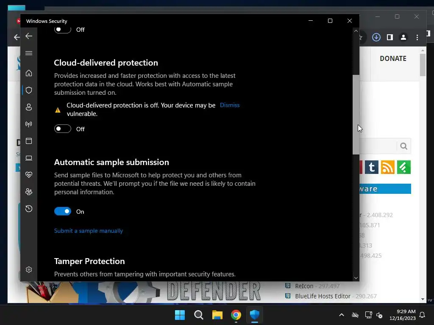
Task: Open the Tumblr icon on website
Action: tap(371, 167)
